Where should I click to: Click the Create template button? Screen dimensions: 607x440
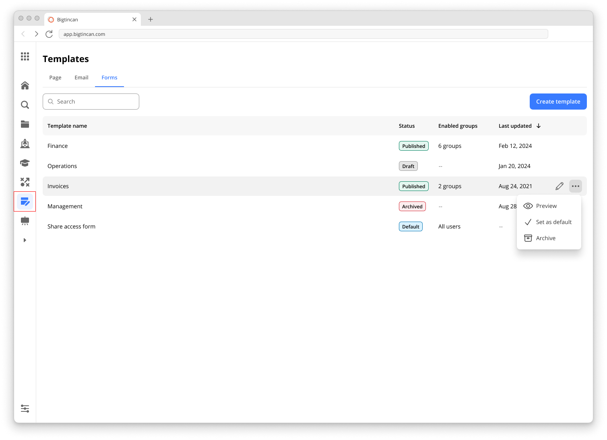click(x=558, y=102)
